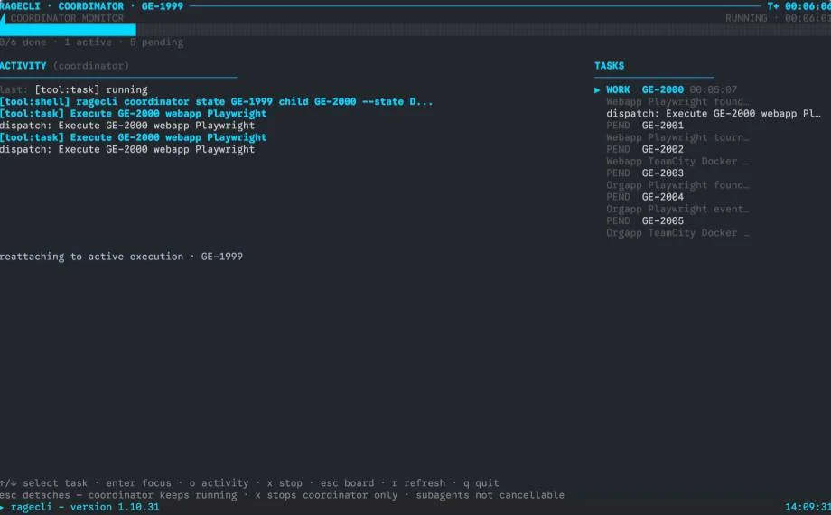The width and height of the screenshot is (831, 515).
Task: Click the 'enter focus' shortcut hint
Action: 138,483
